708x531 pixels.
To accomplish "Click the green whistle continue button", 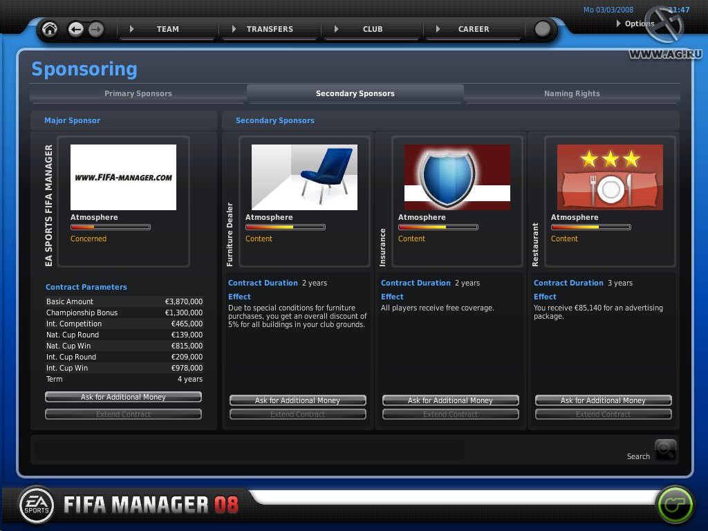I will pos(675,505).
